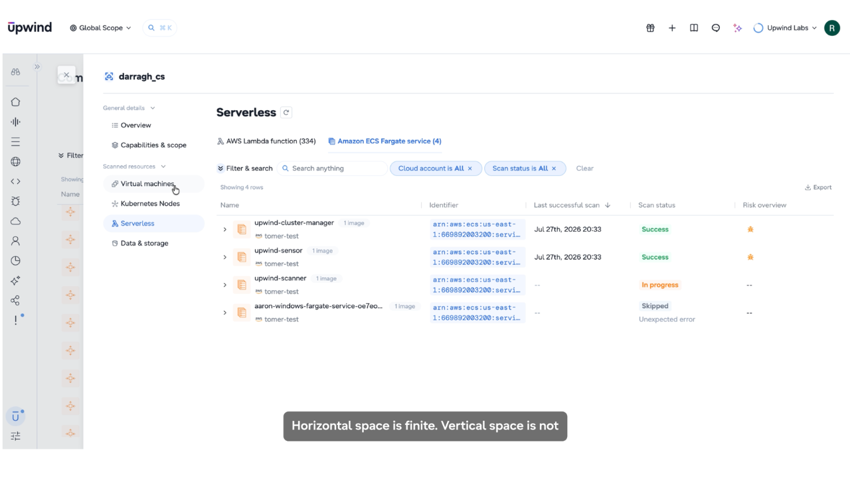Select Amazon ECS Fargate service tab

pyautogui.click(x=385, y=141)
